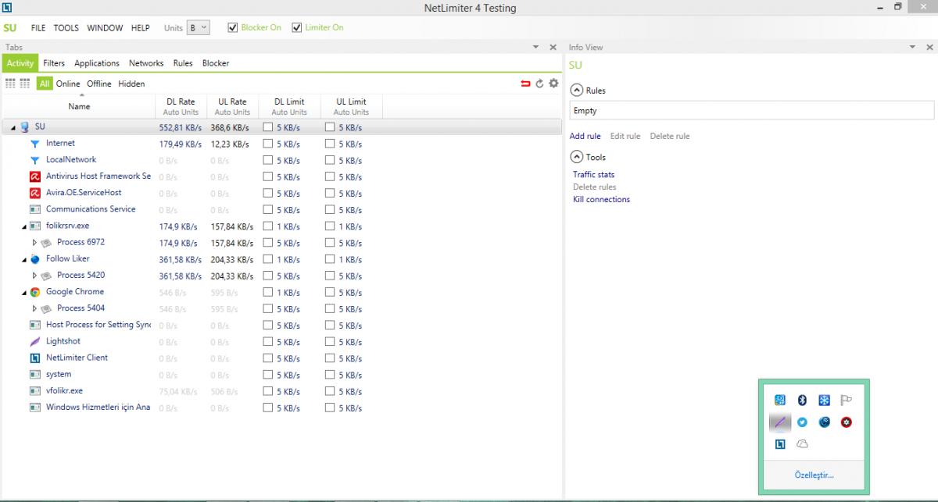Show Offline applications filter

tap(99, 84)
